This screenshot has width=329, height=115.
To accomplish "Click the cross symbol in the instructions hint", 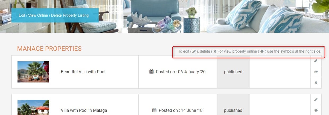I will [x=215, y=51].
